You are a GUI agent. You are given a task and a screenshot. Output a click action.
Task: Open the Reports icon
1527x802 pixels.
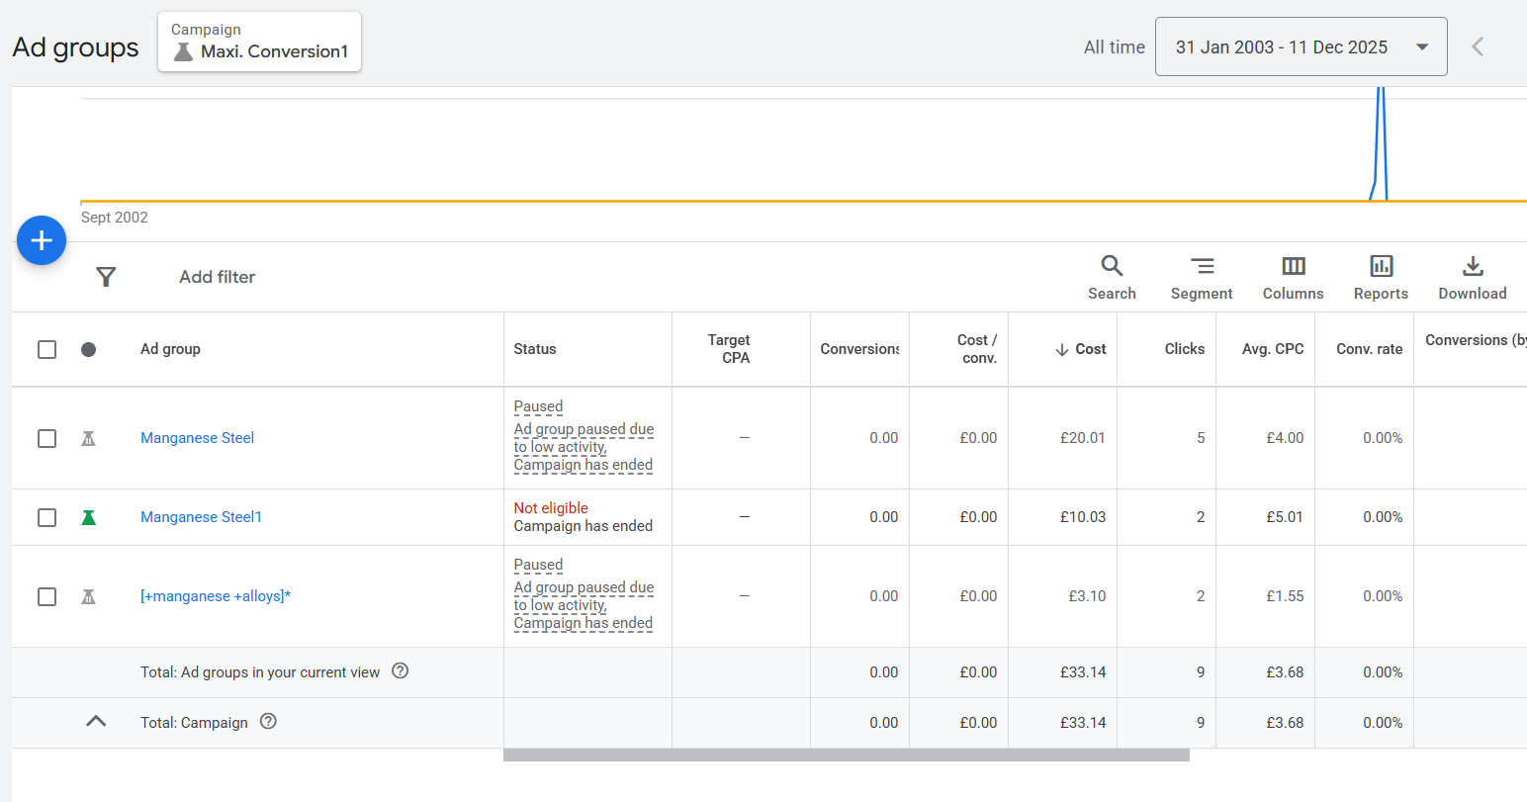click(1381, 277)
